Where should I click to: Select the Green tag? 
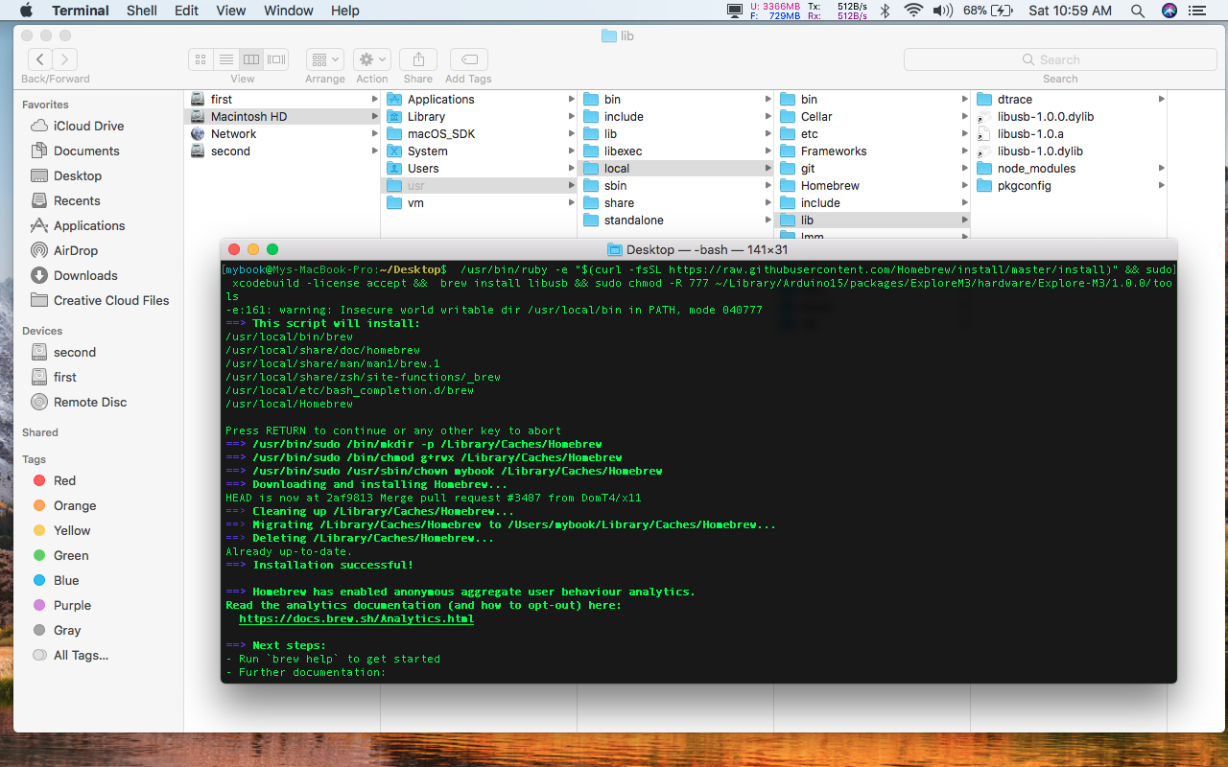[71, 555]
